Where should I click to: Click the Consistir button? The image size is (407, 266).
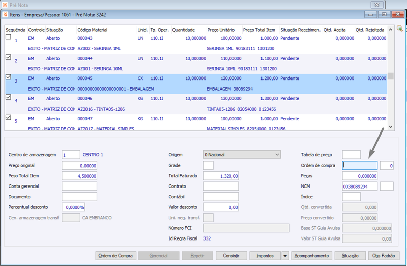pyautogui.click(x=231, y=256)
